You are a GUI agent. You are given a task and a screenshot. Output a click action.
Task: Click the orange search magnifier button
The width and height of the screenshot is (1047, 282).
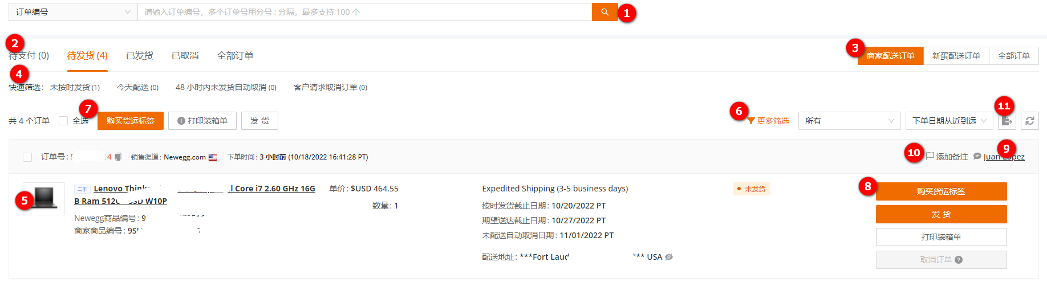(x=604, y=12)
